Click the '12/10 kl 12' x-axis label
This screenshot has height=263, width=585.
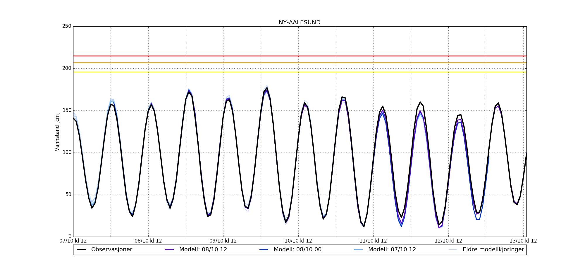point(448,241)
